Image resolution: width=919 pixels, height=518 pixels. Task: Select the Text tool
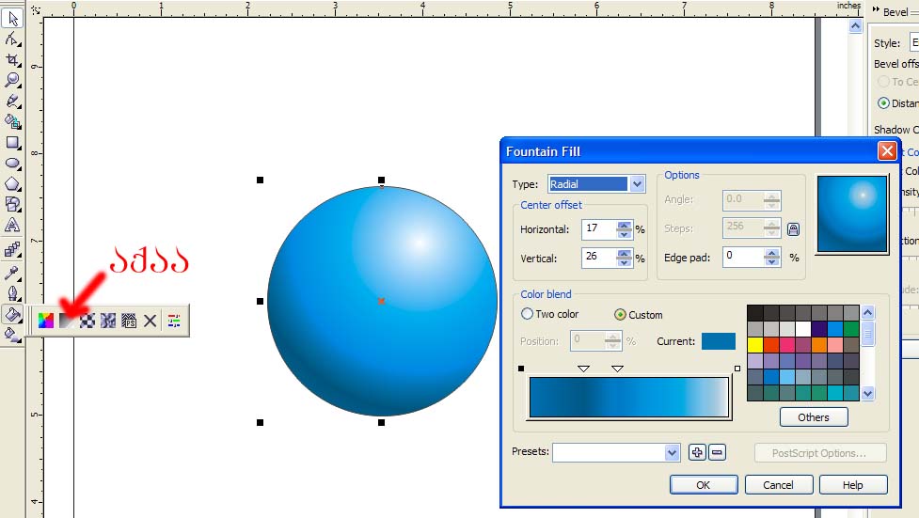point(12,225)
